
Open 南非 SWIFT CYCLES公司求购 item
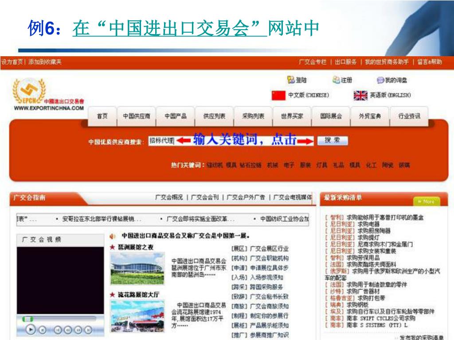pos(381,319)
